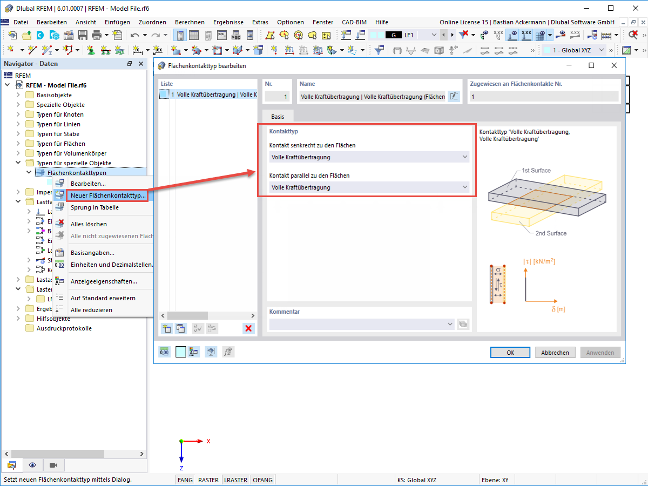
Task: Click the Liste horizontal scrollbar
Action: [208, 315]
